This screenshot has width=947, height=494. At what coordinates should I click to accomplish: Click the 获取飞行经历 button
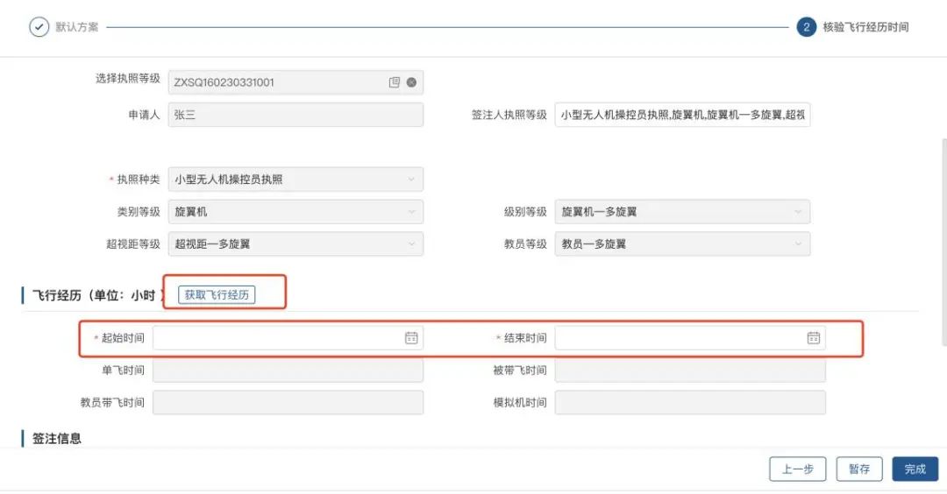coord(217,294)
